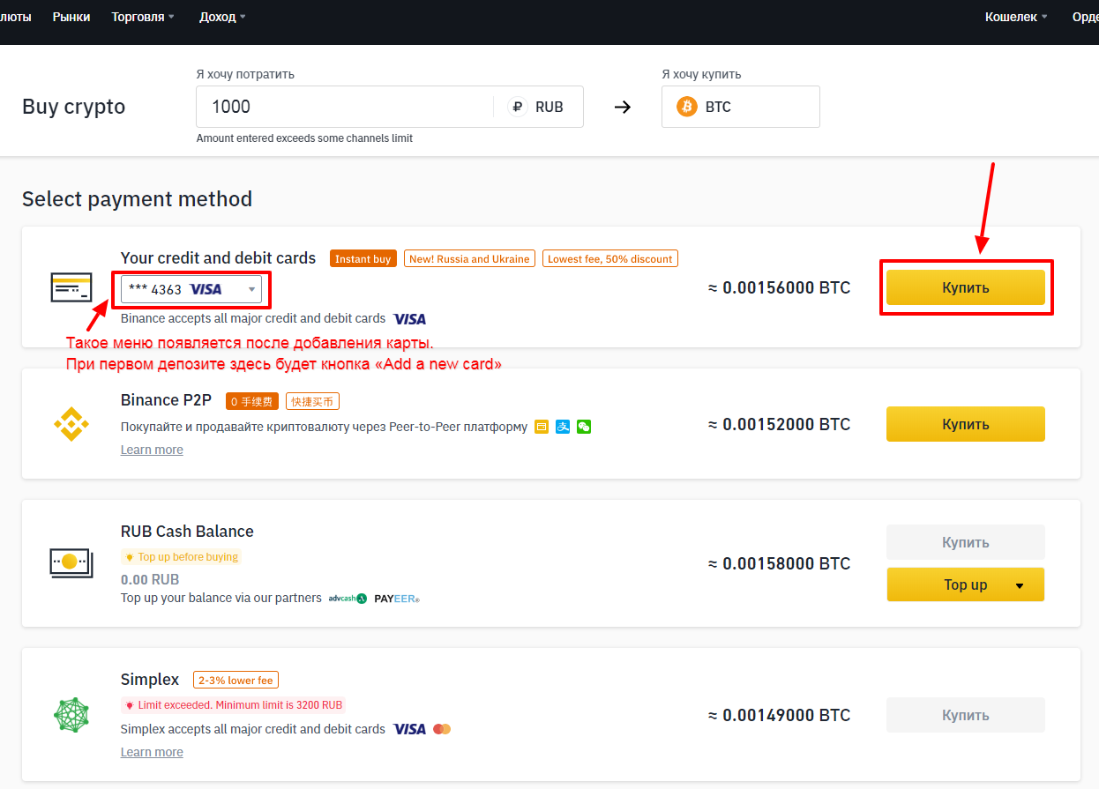Follow Learn more link under Binance P2P
Screen dimensions: 1099x789
click(x=152, y=450)
